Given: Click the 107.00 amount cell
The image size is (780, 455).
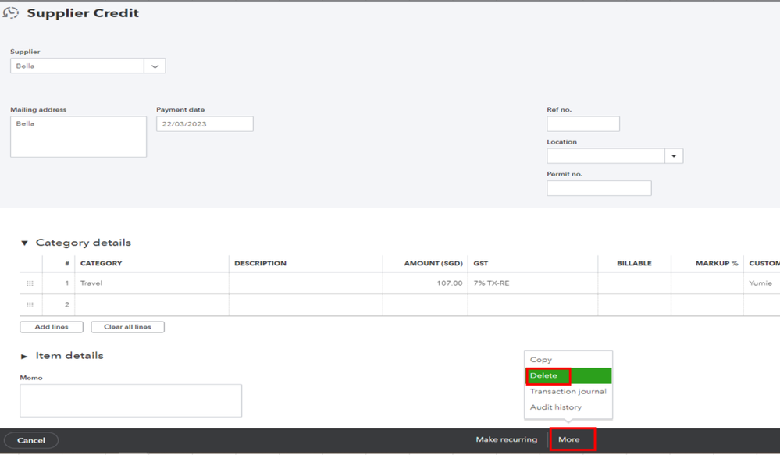Looking at the screenshot, I should [425, 283].
